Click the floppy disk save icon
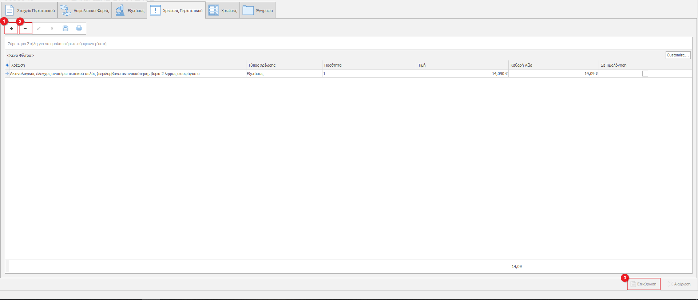The width and height of the screenshot is (698, 300). [x=66, y=28]
